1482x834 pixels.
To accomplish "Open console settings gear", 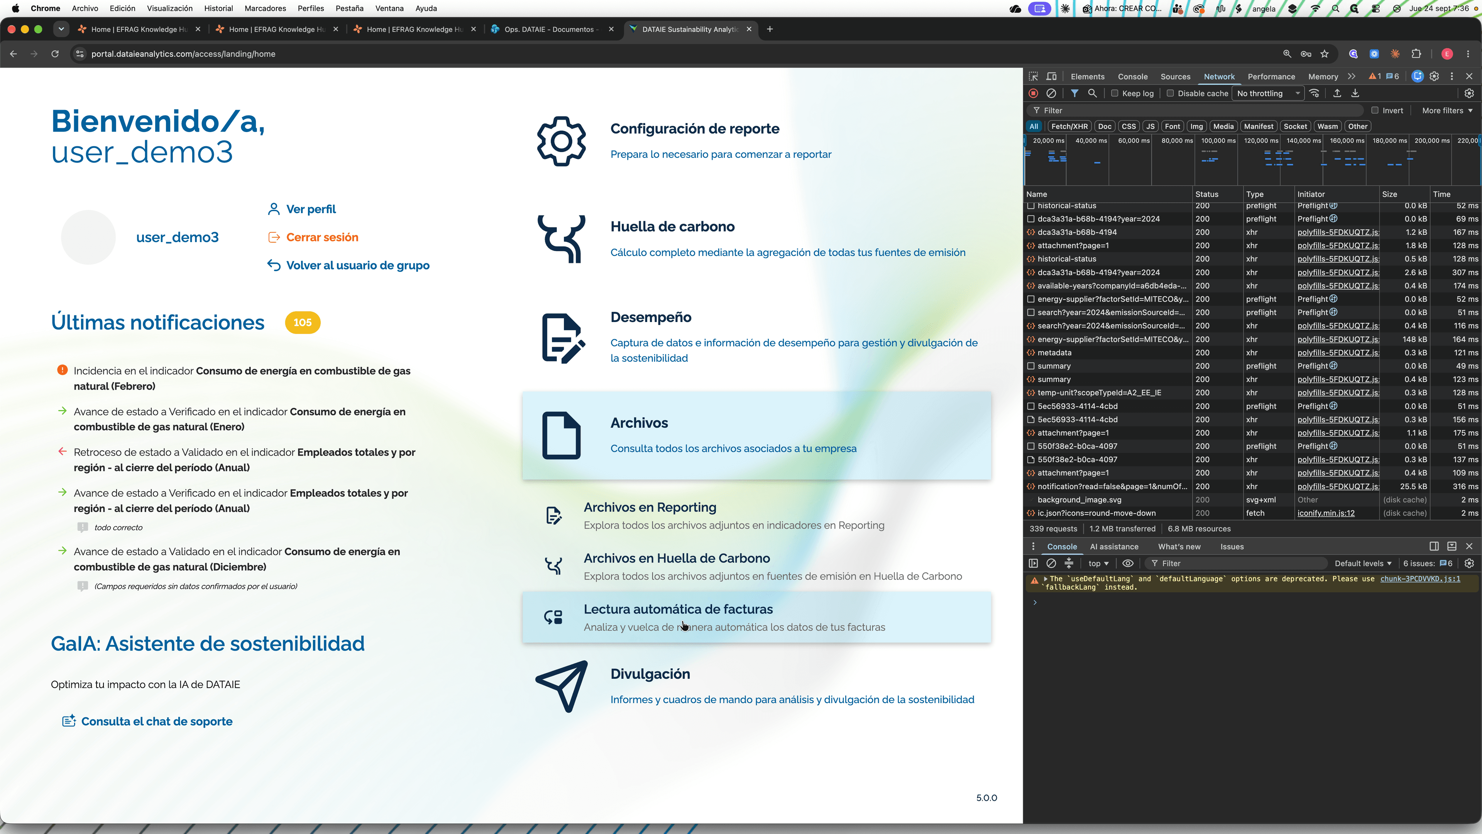I will click(x=1469, y=563).
